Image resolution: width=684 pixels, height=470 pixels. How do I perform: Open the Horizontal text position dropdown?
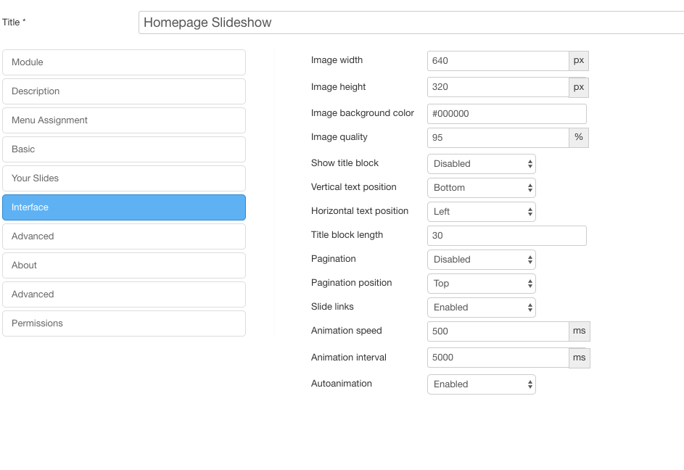pyautogui.click(x=482, y=212)
